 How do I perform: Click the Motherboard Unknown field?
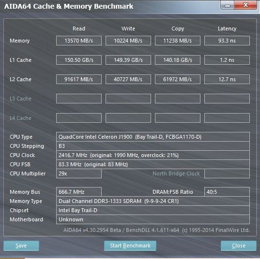153,219
